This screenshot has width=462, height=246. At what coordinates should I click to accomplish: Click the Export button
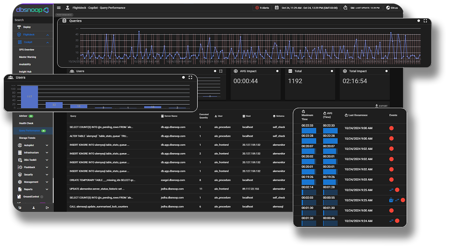point(381,106)
